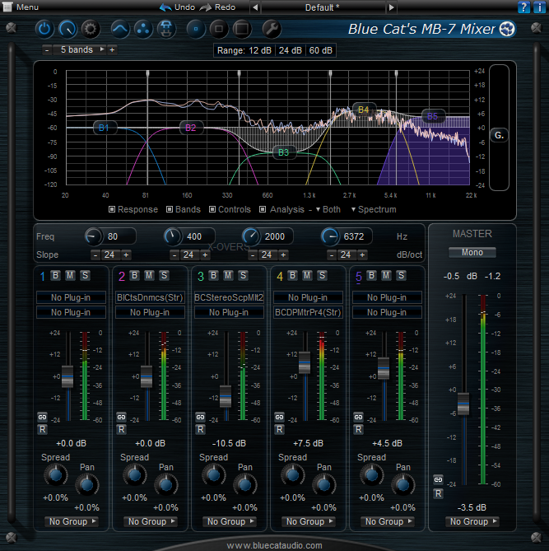Click the gear preferences icon in toolbar
The width and height of the screenshot is (549, 551).
click(91, 30)
